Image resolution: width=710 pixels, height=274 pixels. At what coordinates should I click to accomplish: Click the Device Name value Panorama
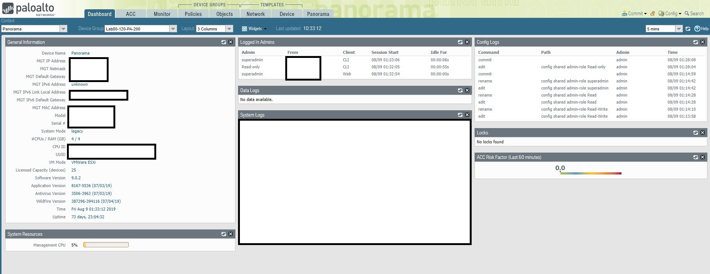(80, 53)
